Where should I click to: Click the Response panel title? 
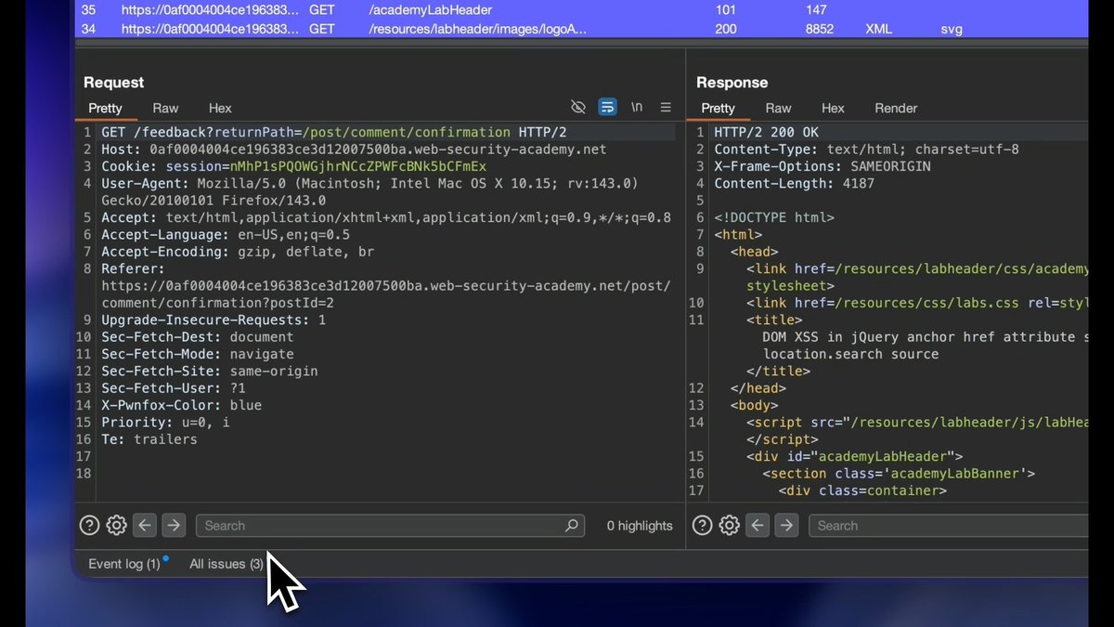732,83
